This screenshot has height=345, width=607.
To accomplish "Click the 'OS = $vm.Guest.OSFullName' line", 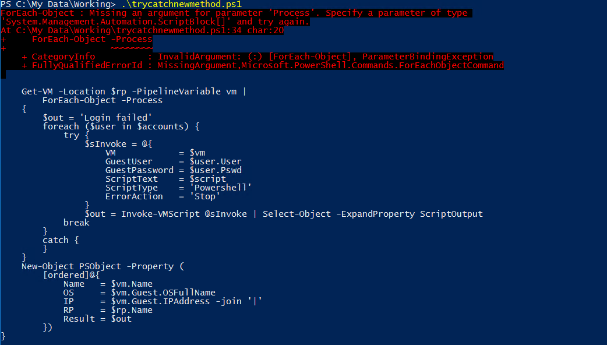I will (x=139, y=293).
